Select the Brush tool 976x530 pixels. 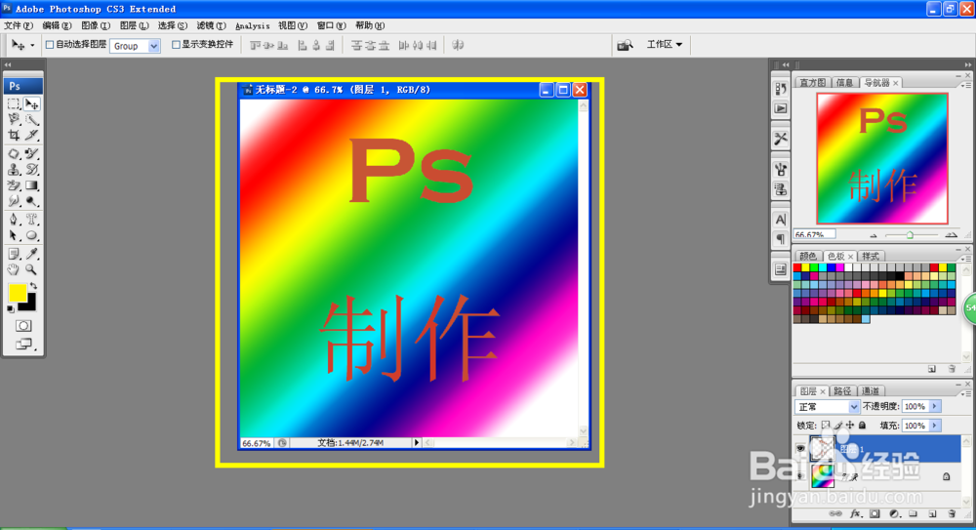tap(32, 153)
